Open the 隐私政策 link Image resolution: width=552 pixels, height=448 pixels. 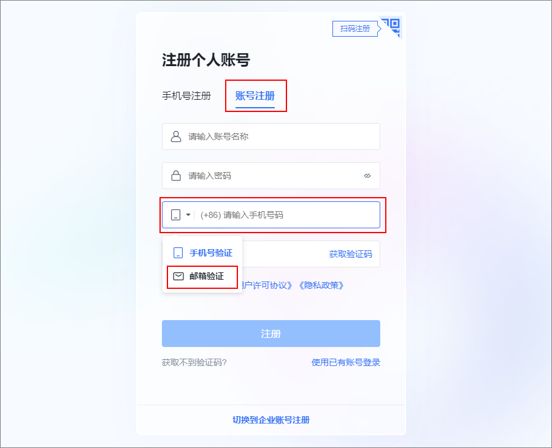321,285
